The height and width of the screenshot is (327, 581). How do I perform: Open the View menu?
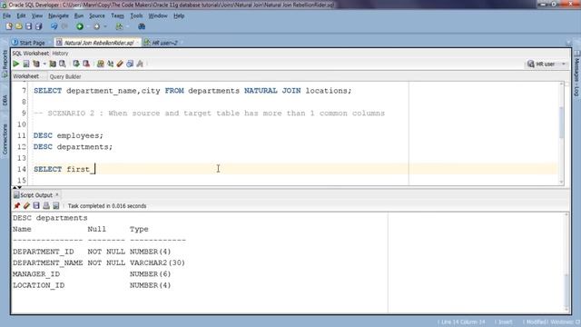point(36,16)
